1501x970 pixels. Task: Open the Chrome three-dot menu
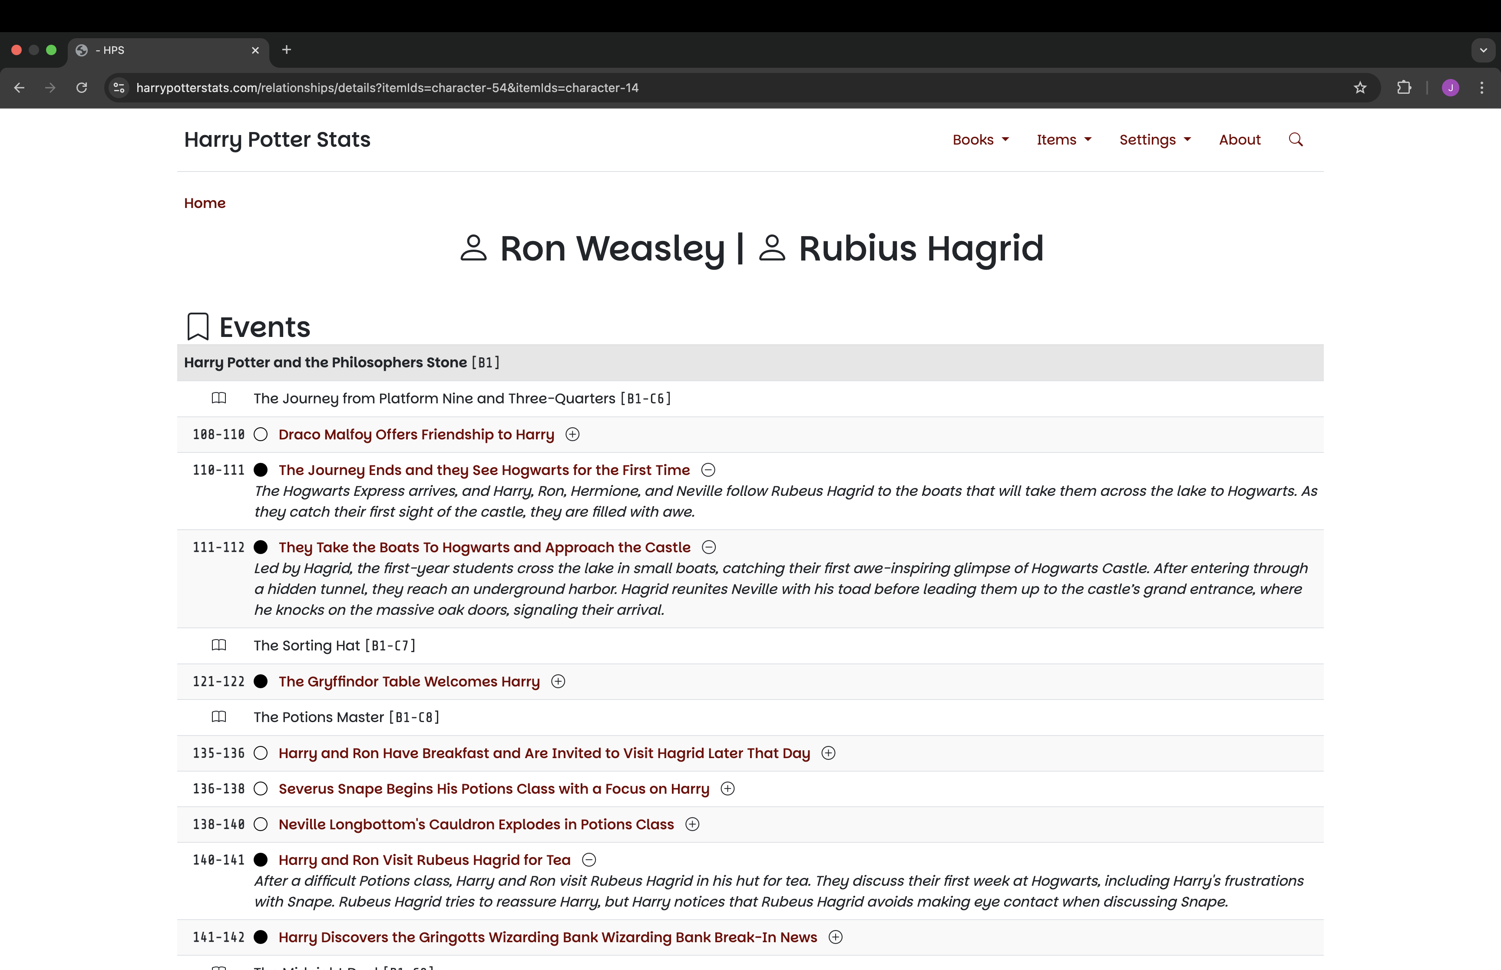[1481, 88]
